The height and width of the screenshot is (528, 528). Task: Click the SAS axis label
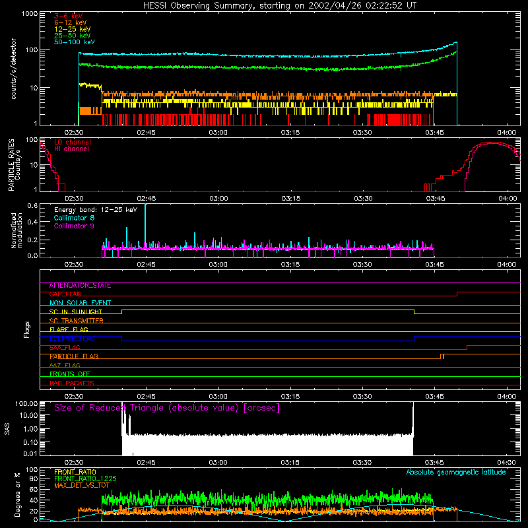click(x=7, y=429)
